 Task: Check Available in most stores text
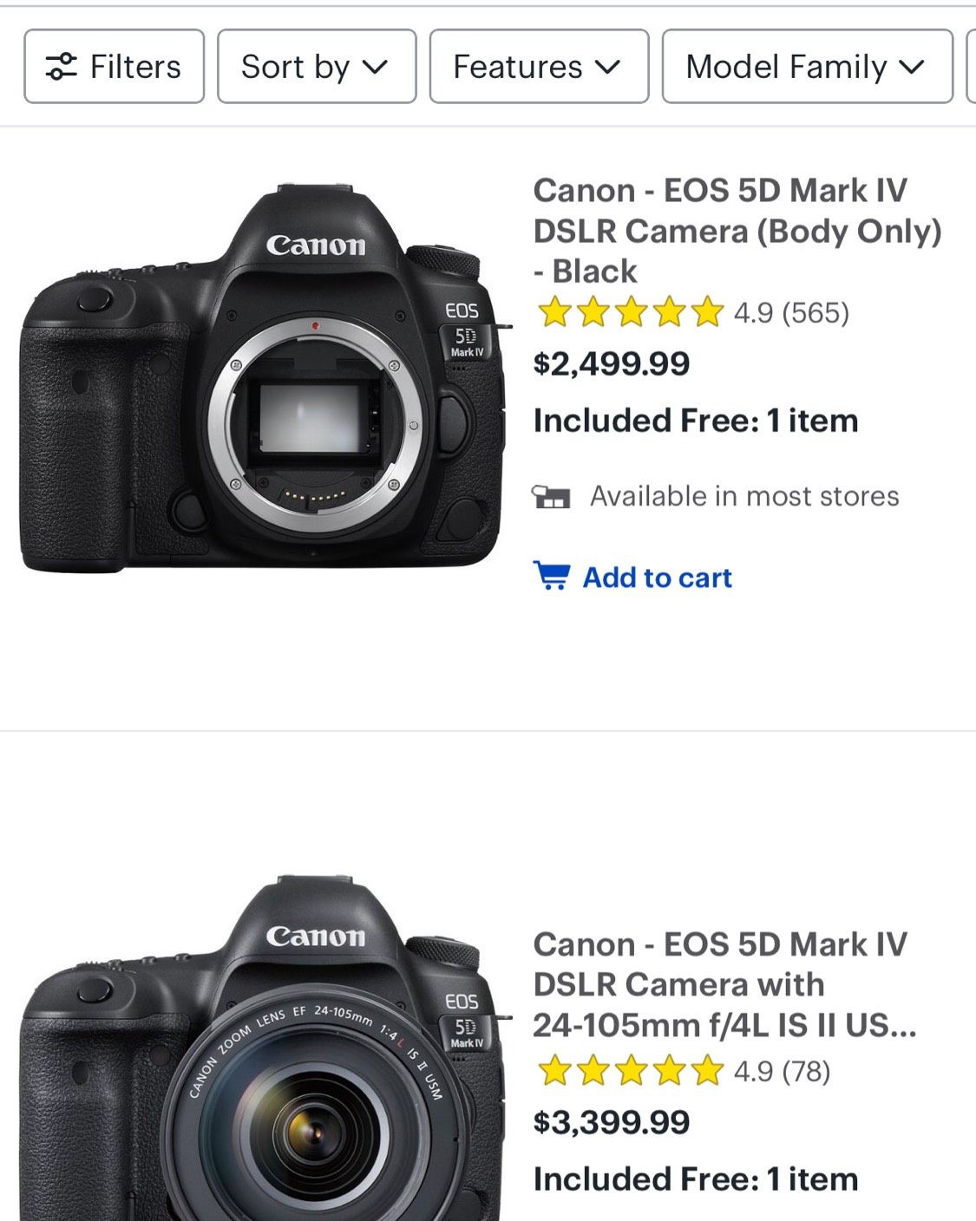pyautogui.click(x=744, y=496)
